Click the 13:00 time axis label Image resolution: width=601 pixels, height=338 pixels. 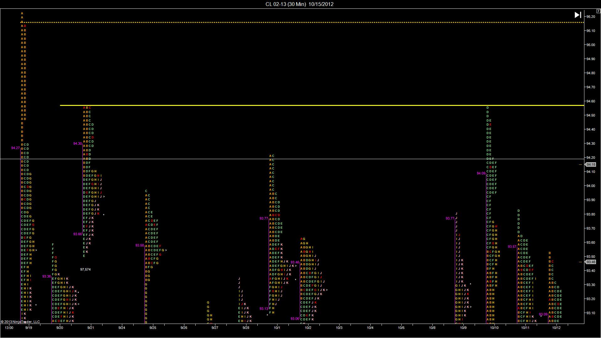[9, 328]
